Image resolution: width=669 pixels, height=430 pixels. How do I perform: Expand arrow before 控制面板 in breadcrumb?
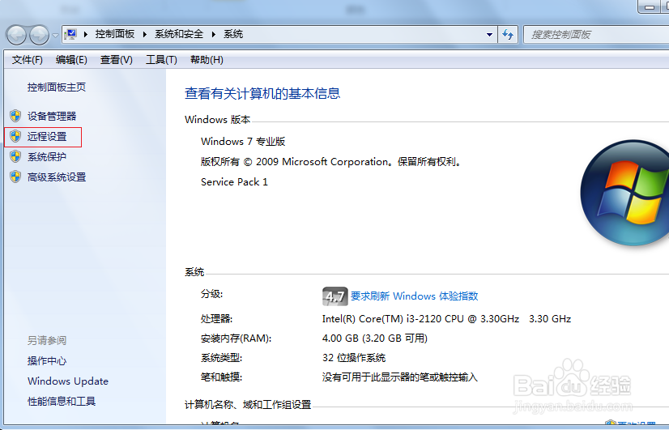pyautogui.click(x=86, y=35)
